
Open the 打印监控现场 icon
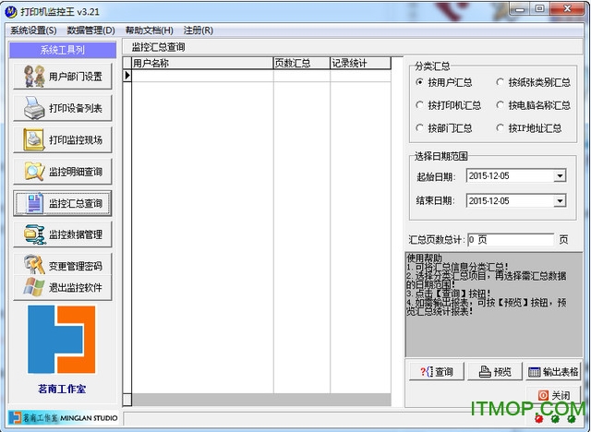34,139
